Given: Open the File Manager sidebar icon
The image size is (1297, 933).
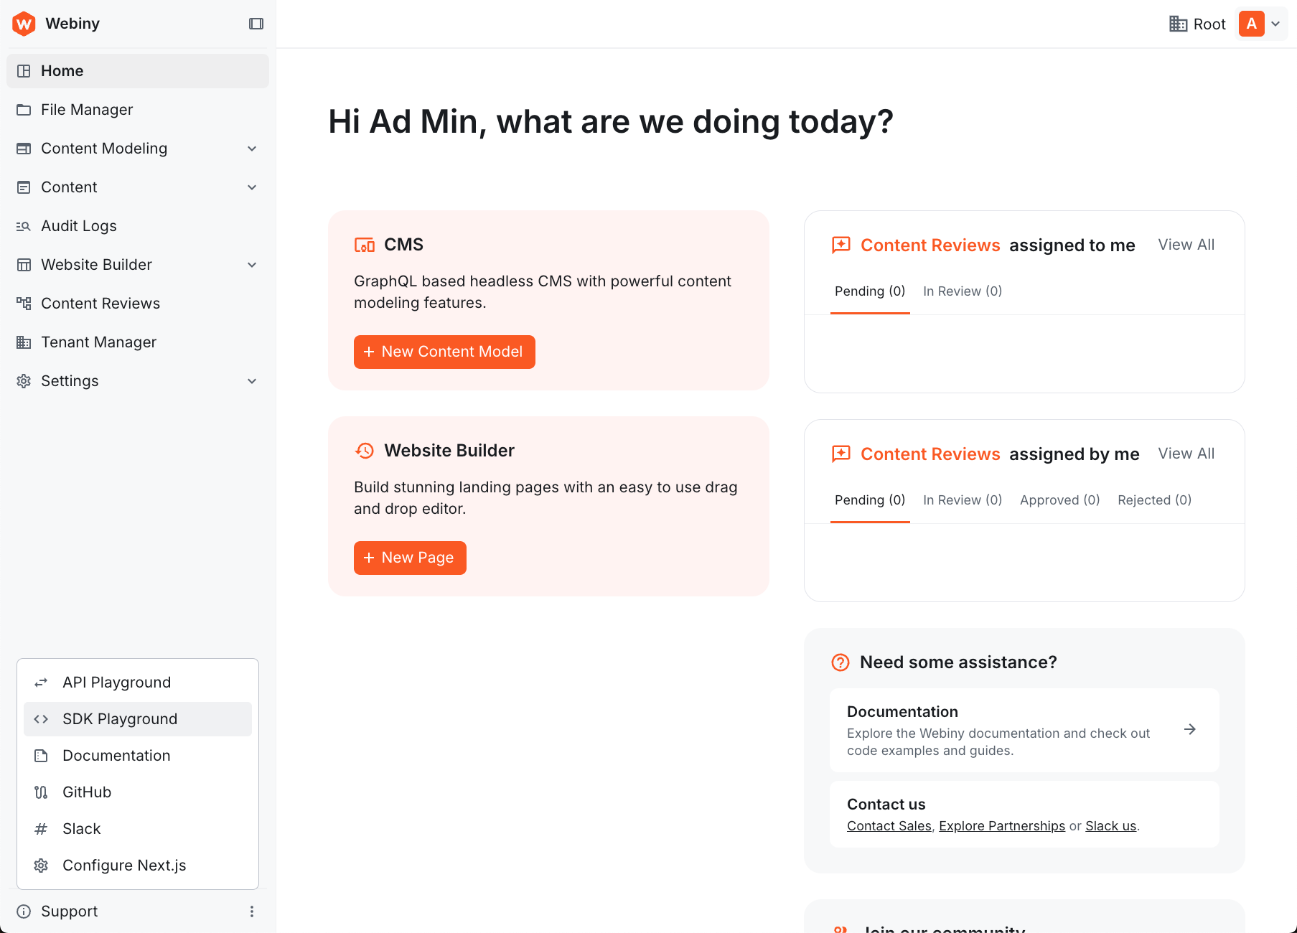Looking at the screenshot, I should (24, 109).
